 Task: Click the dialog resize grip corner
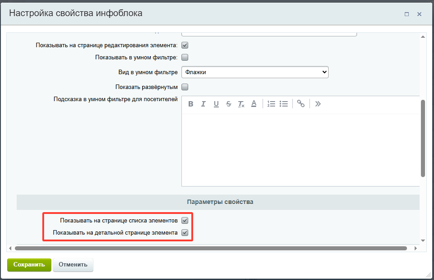[x=429, y=275]
